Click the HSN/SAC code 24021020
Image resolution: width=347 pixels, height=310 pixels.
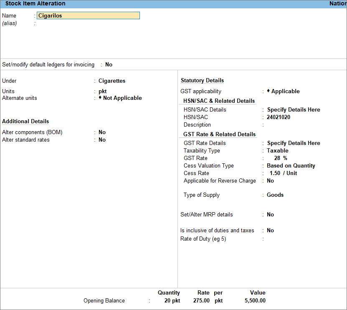point(279,117)
